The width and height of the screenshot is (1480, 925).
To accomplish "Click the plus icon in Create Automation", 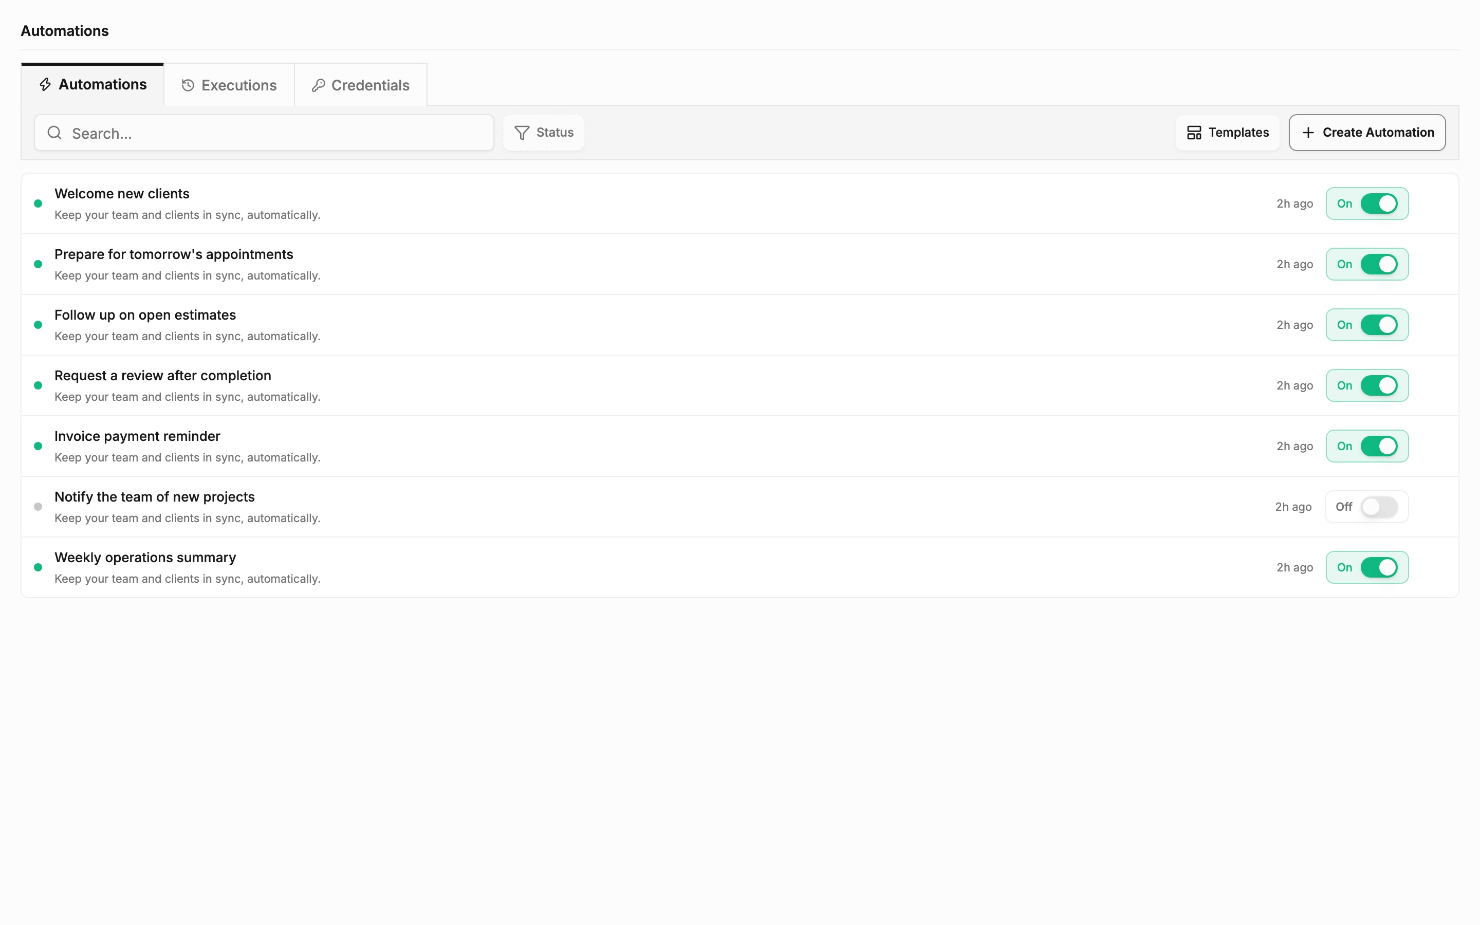I will tap(1308, 133).
